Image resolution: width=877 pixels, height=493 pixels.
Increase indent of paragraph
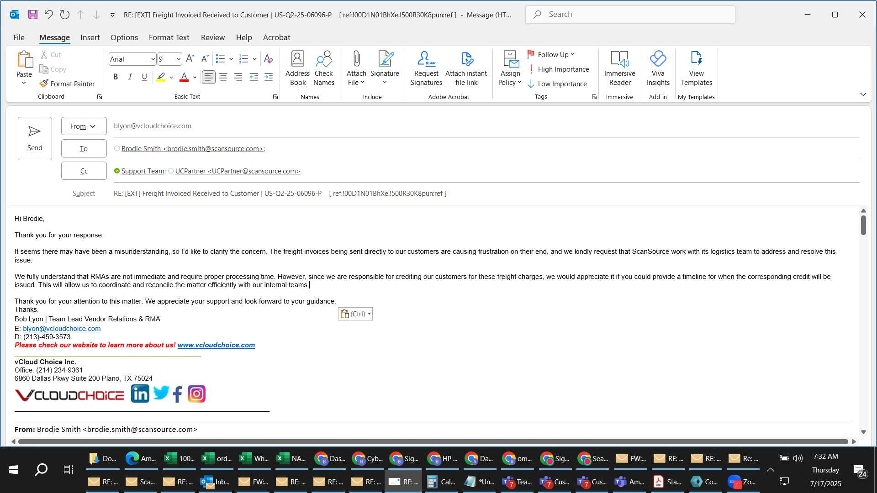[x=269, y=77]
